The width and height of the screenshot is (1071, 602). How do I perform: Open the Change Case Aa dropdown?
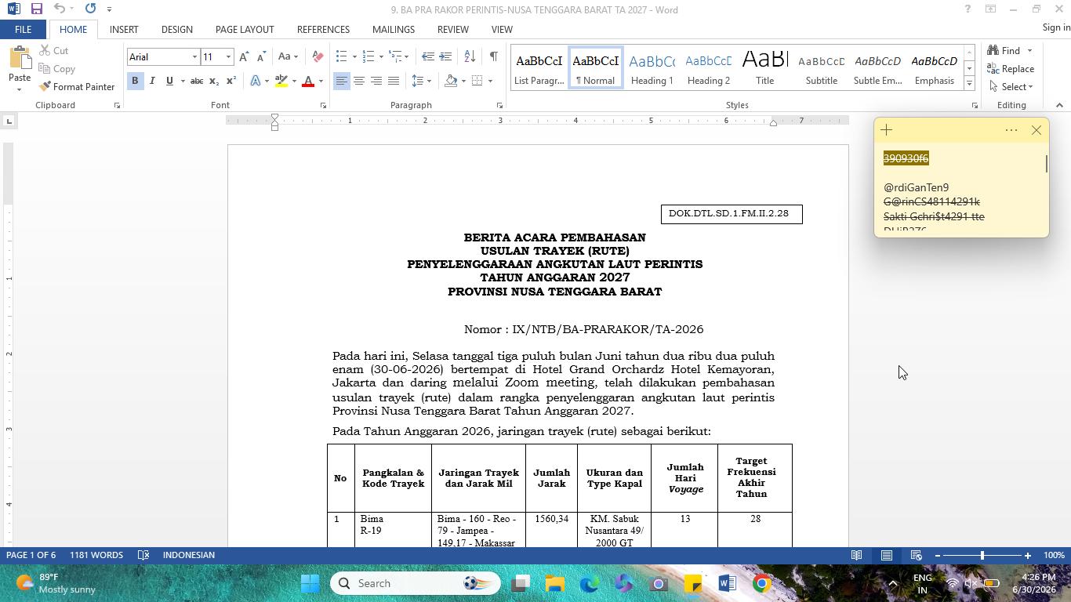[287, 57]
